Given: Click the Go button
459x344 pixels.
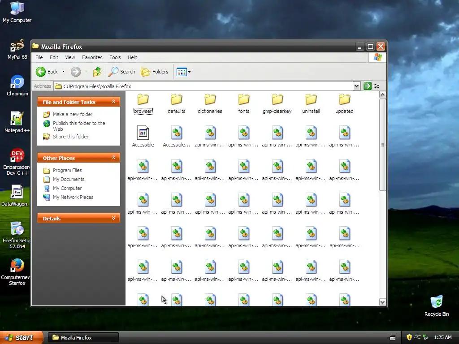Looking at the screenshot, I should point(372,86).
